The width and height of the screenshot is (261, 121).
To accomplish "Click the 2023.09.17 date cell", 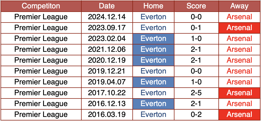I will point(107,28).
